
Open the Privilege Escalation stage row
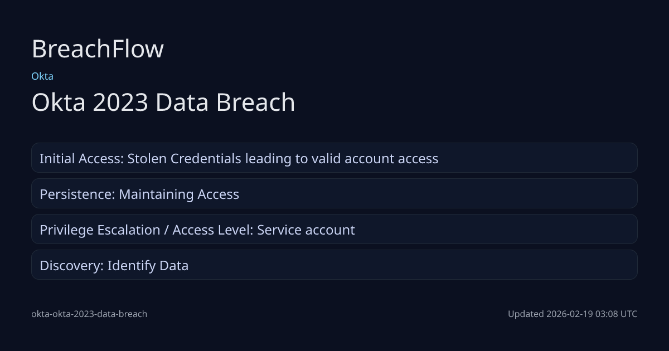pos(334,230)
